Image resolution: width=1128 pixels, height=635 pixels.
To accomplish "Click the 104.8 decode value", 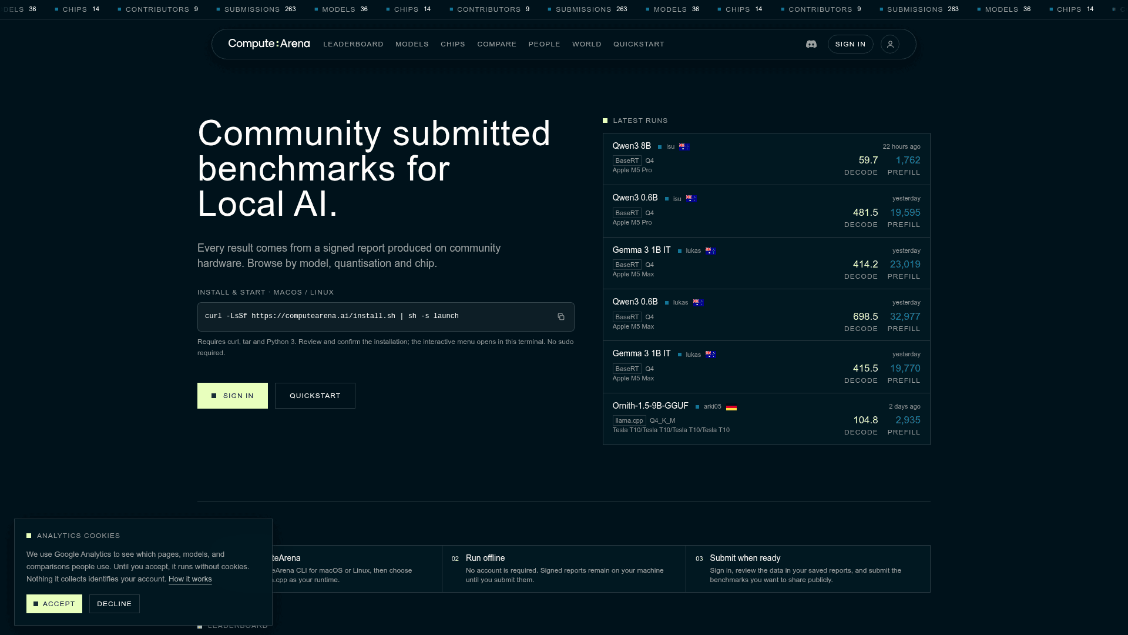I will pyautogui.click(x=865, y=420).
